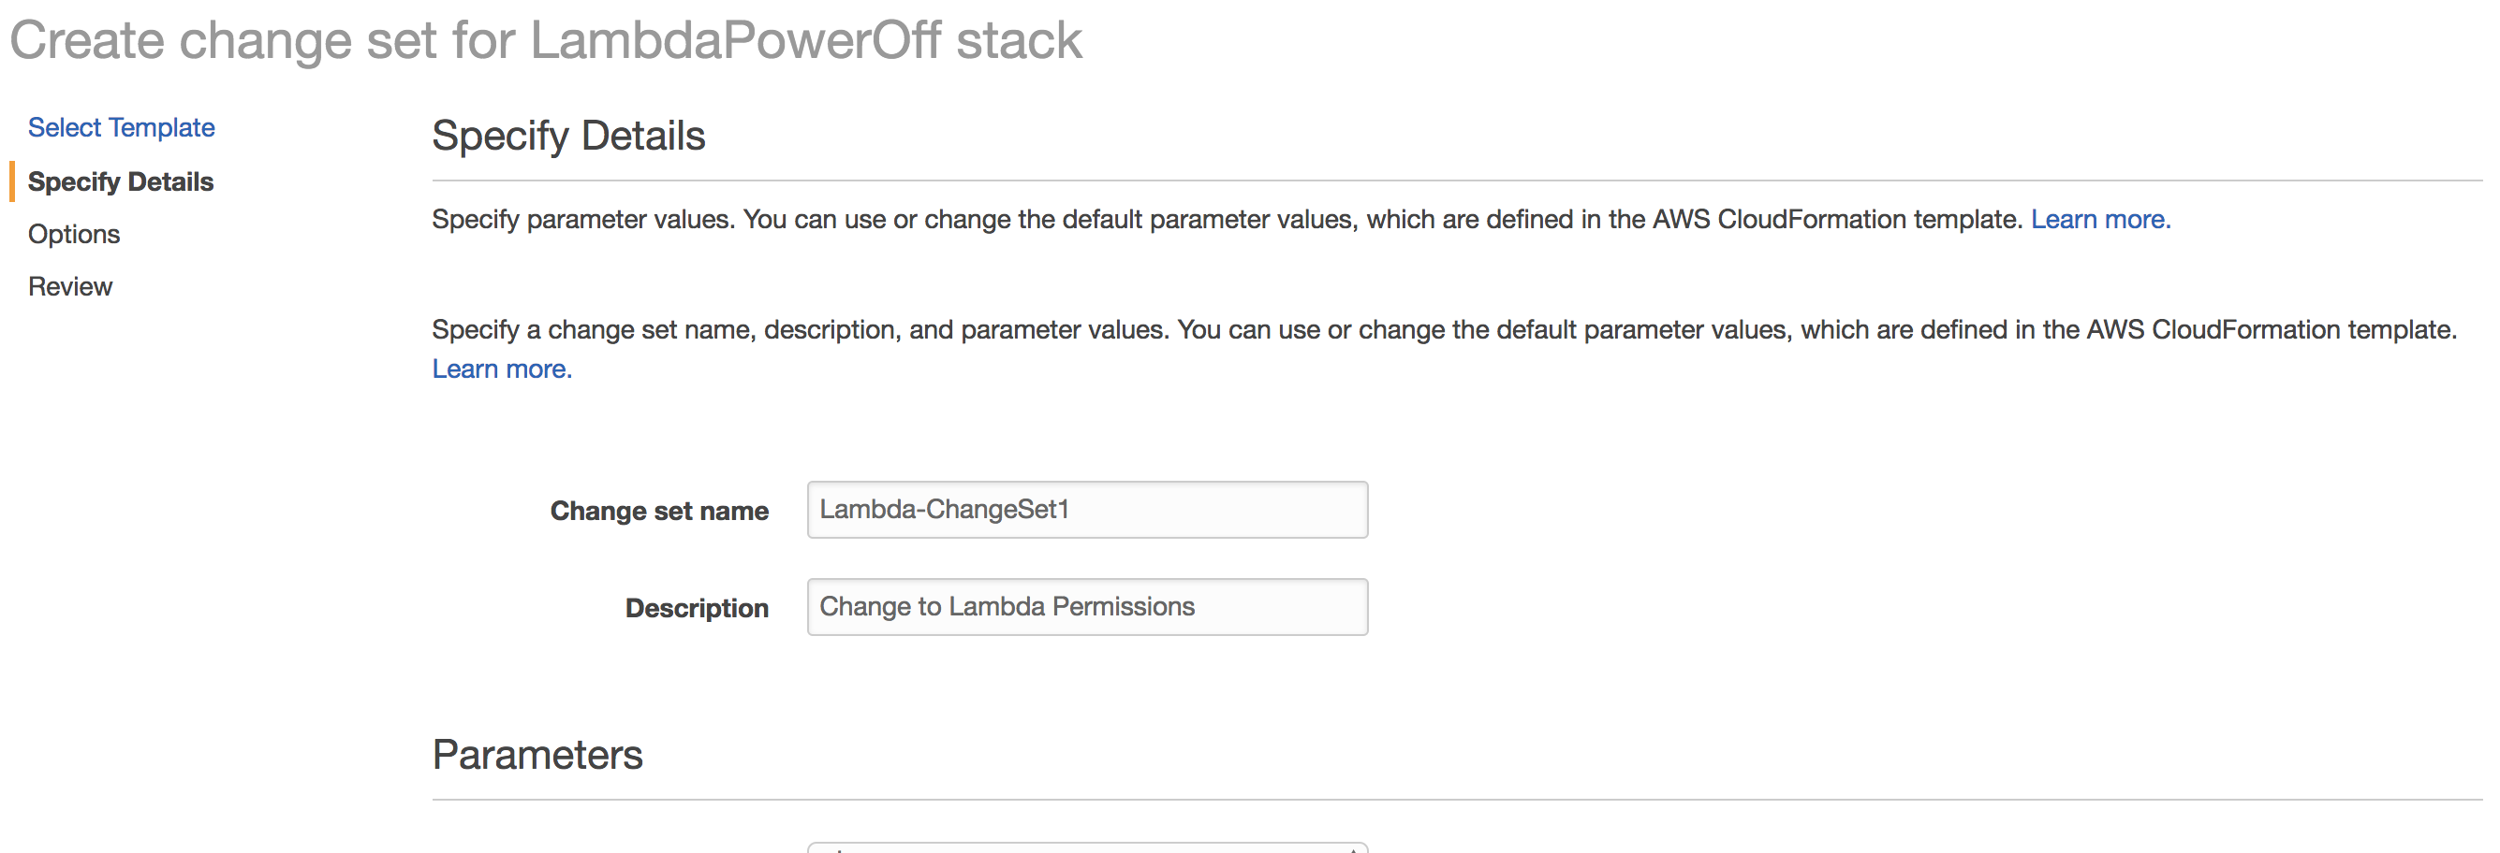Focus the Change set name field
This screenshot has width=2500, height=853.
[x=1087, y=510]
